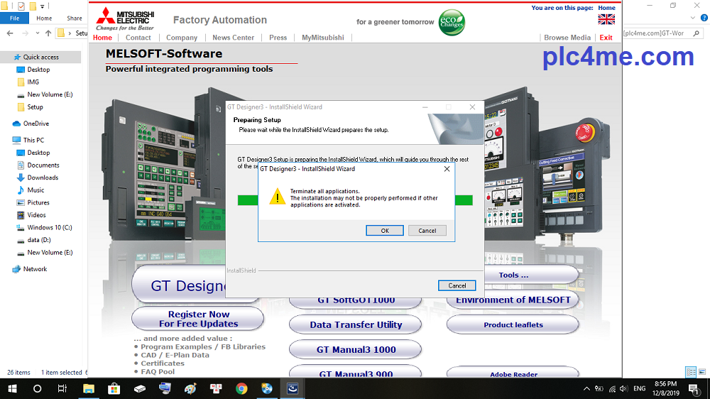Click the Mitsubishi Electric logo
This screenshot has width=710, height=399.
pos(125,19)
